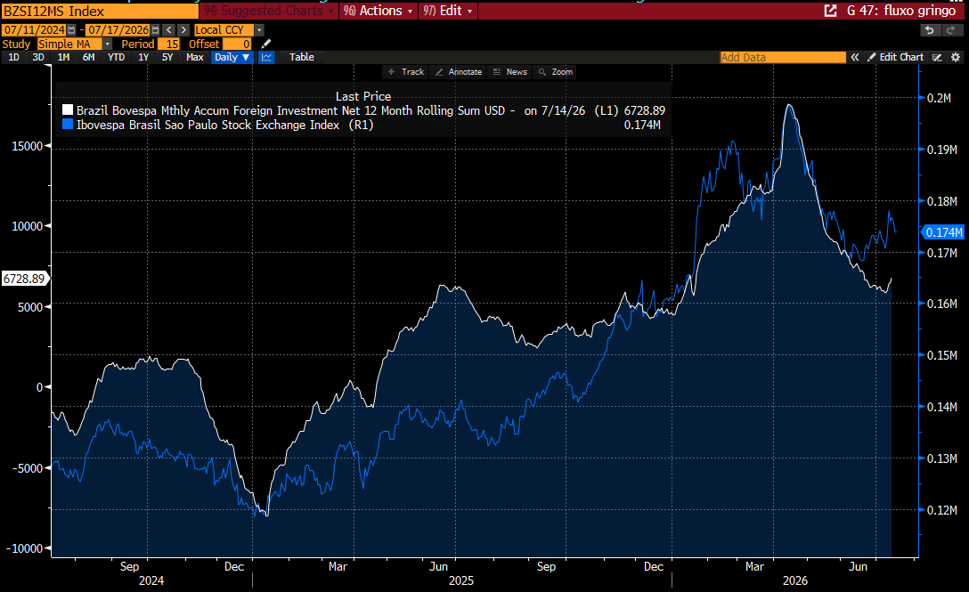Select the 1Y time range
This screenshot has height=592, width=969.
pyautogui.click(x=143, y=57)
